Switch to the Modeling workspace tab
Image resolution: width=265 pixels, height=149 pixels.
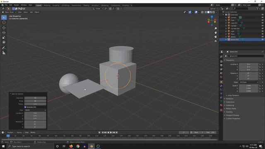(47, 5)
